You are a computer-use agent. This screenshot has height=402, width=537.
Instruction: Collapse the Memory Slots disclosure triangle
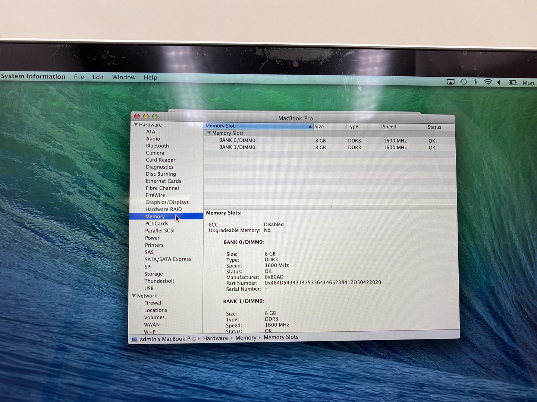tap(209, 133)
